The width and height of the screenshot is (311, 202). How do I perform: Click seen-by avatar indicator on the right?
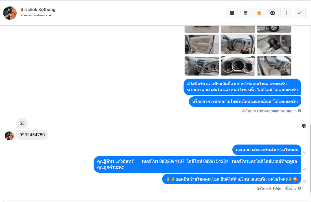[304, 126]
